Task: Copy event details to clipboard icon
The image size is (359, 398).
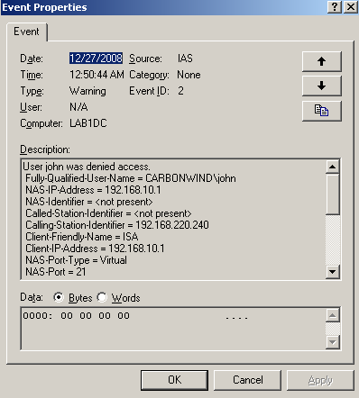Action: coord(322,111)
